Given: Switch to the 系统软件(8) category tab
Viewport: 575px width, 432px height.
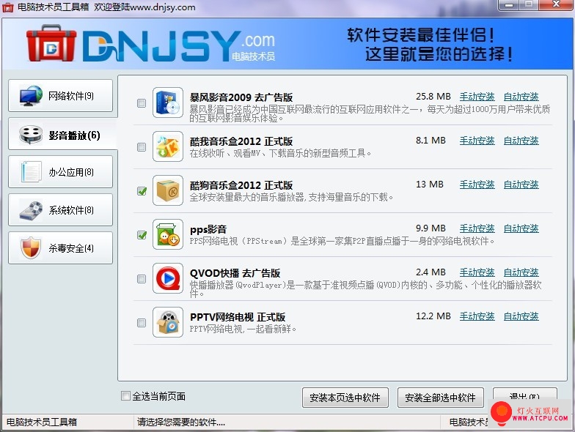Looking at the screenshot, I should click(60, 209).
